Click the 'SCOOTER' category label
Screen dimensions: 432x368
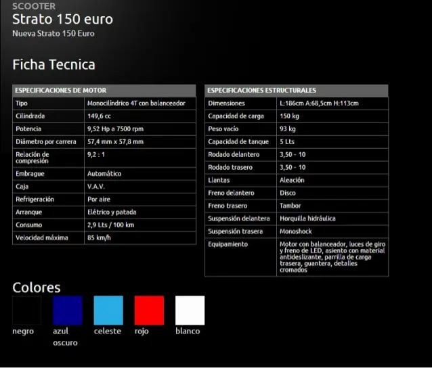point(34,6)
